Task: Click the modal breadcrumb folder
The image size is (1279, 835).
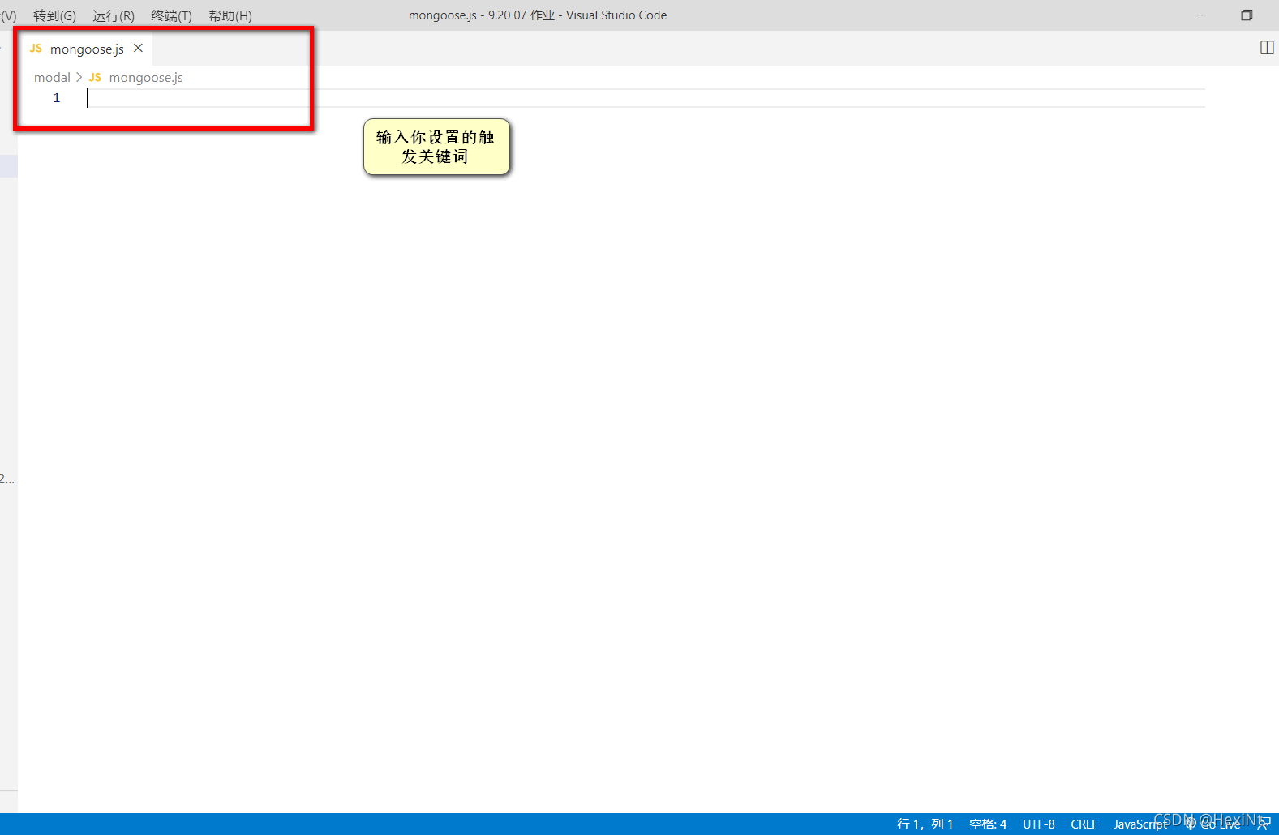Action: pos(52,77)
